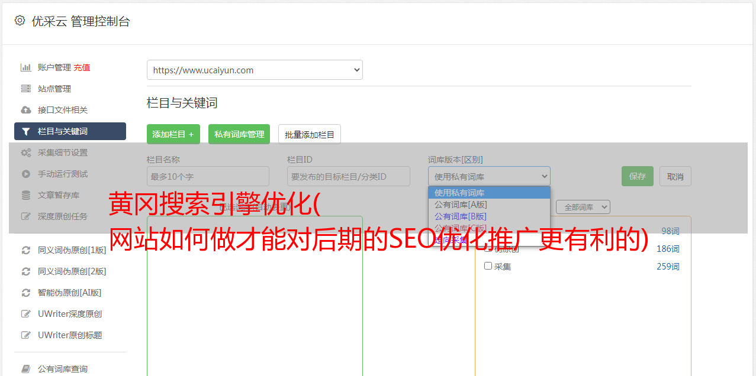Click the gear icon beside 优采云 管理控制台

click(x=20, y=21)
